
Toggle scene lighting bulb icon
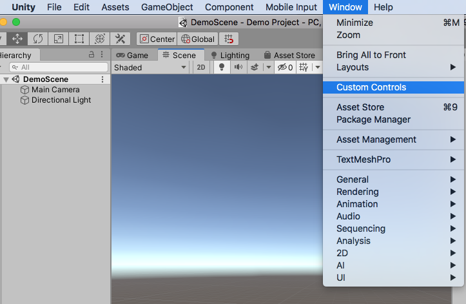222,67
